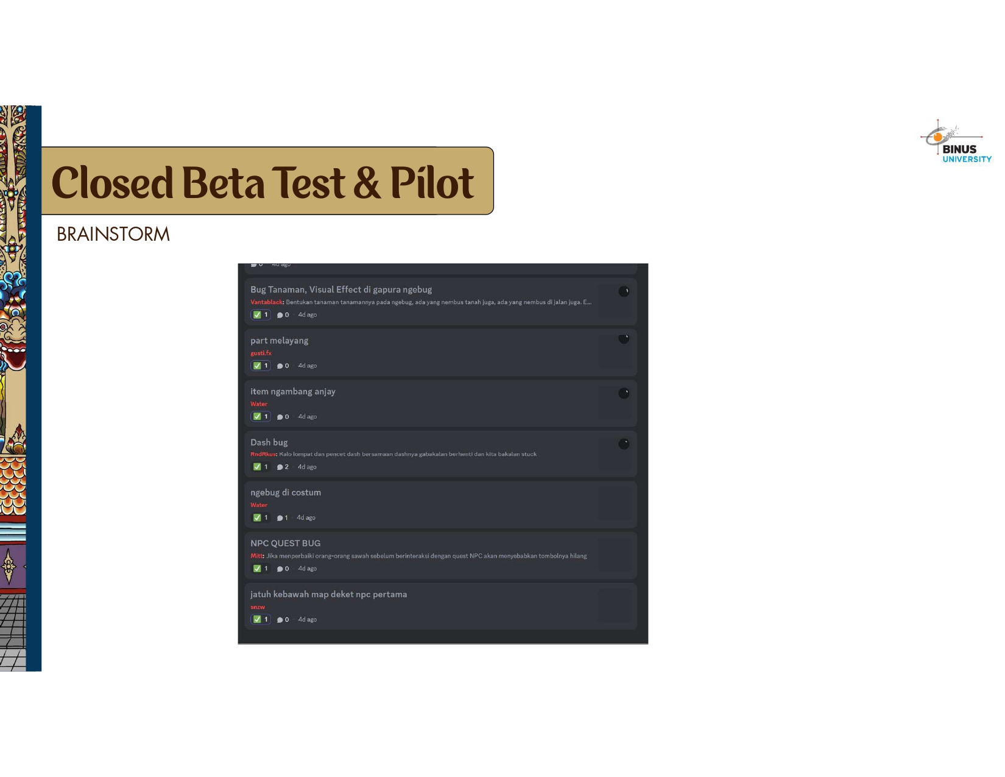Click checkmark emoji on 'NPC QUEST BUG' post
This screenshot has width=1005, height=777.
pos(257,569)
